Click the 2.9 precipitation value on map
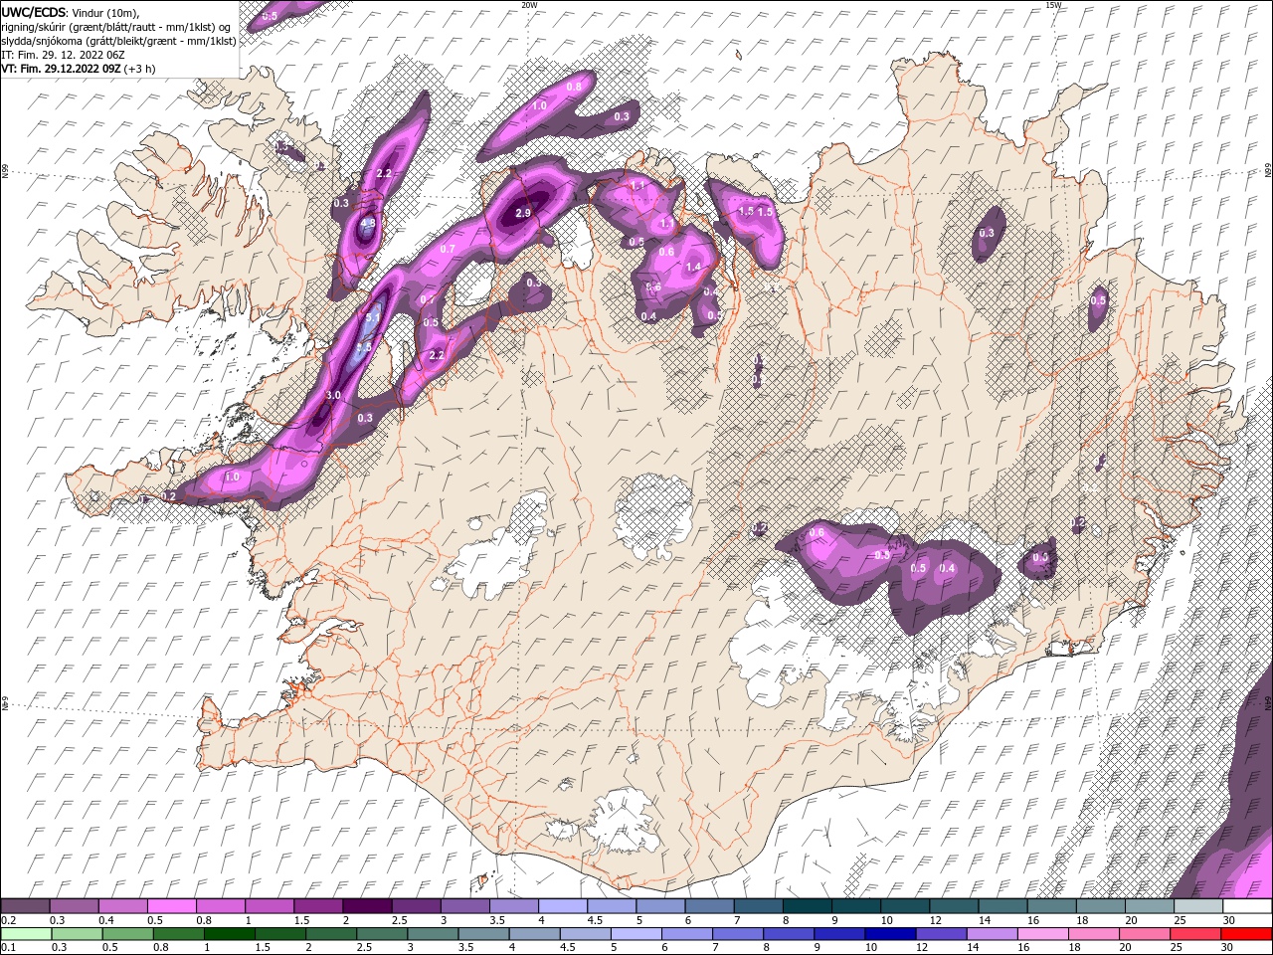The image size is (1273, 955). click(523, 213)
